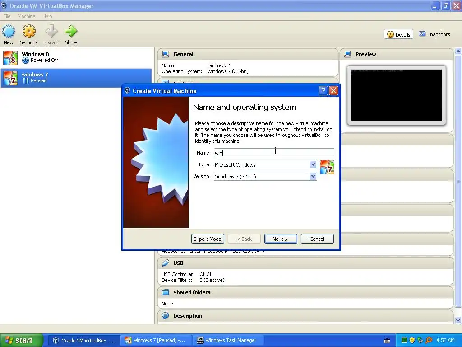
Task: Click the network/safely remove tray icon
Action: coord(420,340)
